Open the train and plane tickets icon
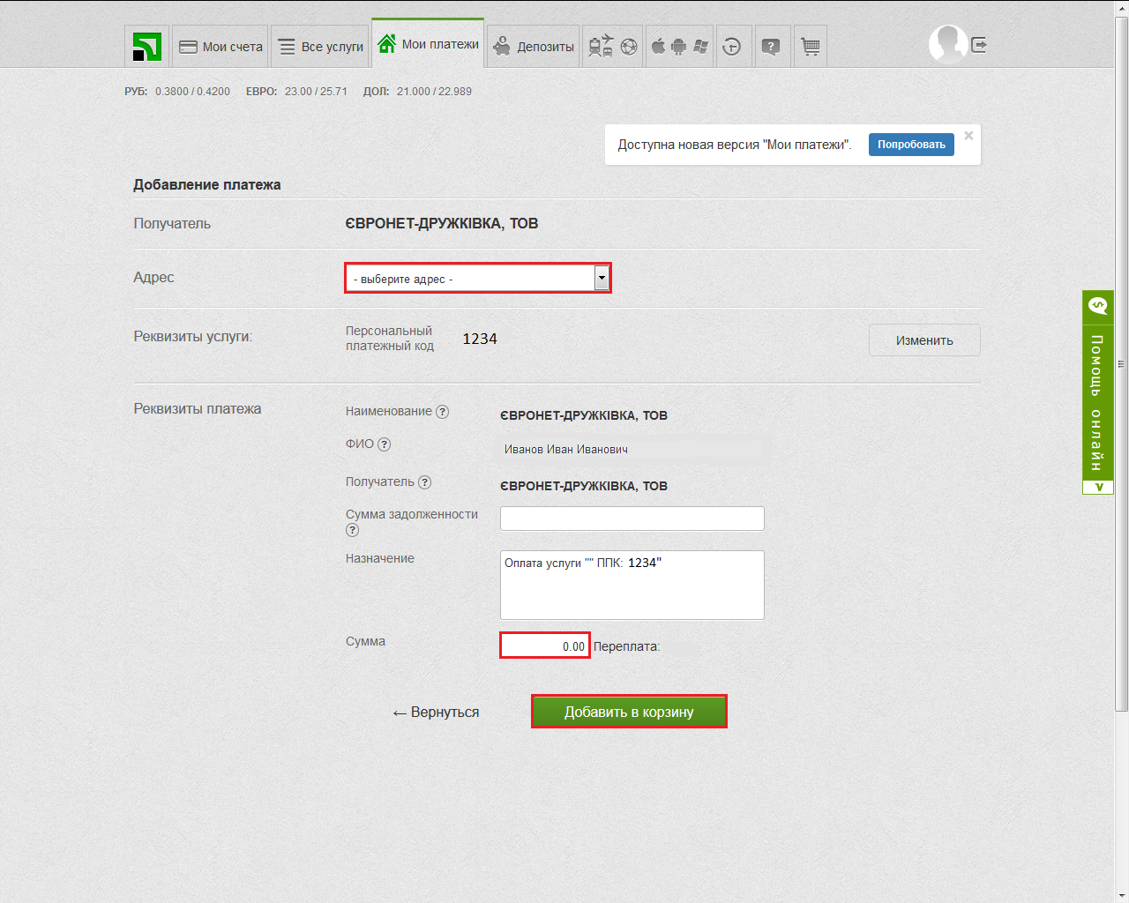Viewport: 1129px width, 903px height. point(601,46)
